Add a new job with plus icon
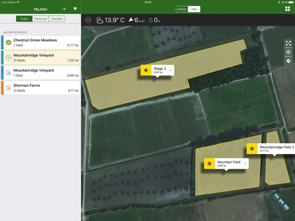295x221 pixels. pos(64,9)
